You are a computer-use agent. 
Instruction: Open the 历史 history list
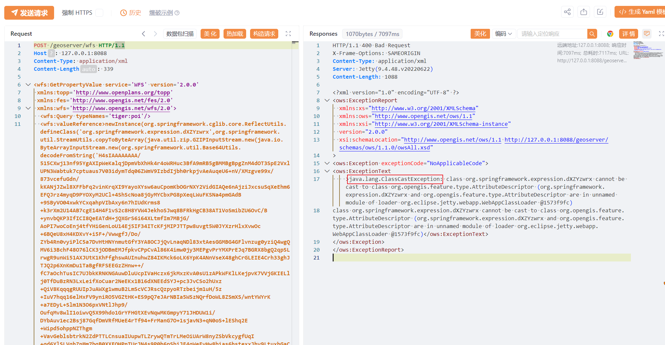coord(130,13)
